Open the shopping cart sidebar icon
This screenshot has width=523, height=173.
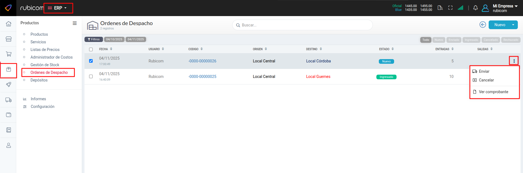click(8, 54)
